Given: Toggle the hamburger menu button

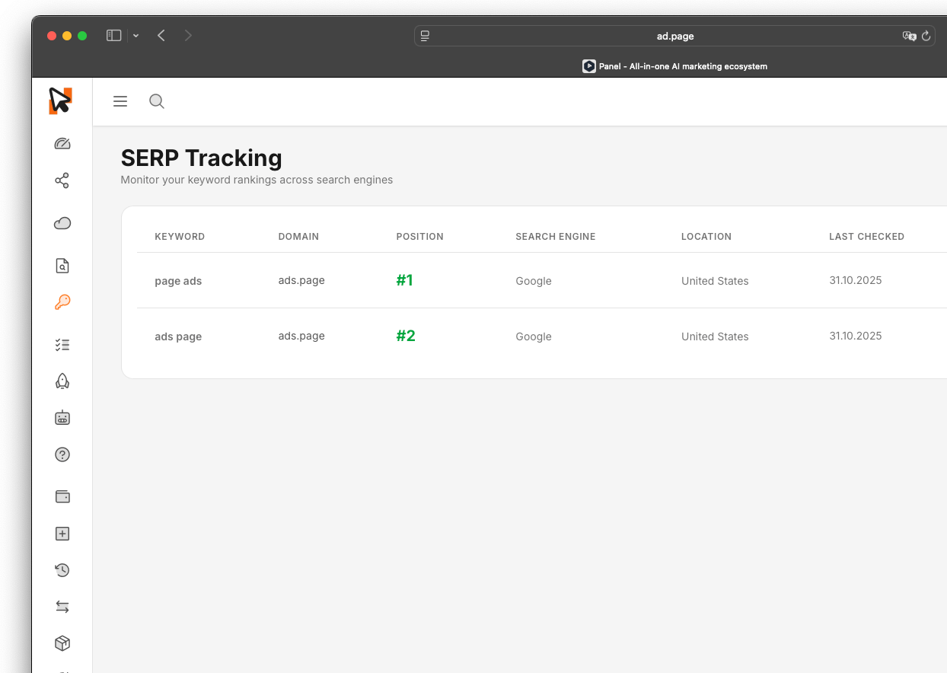Looking at the screenshot, I should [120, 101].
